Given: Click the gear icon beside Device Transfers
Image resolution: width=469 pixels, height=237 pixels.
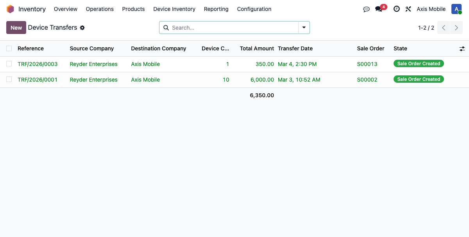Looking at the screenshot, I should click(x=82, y=28).
